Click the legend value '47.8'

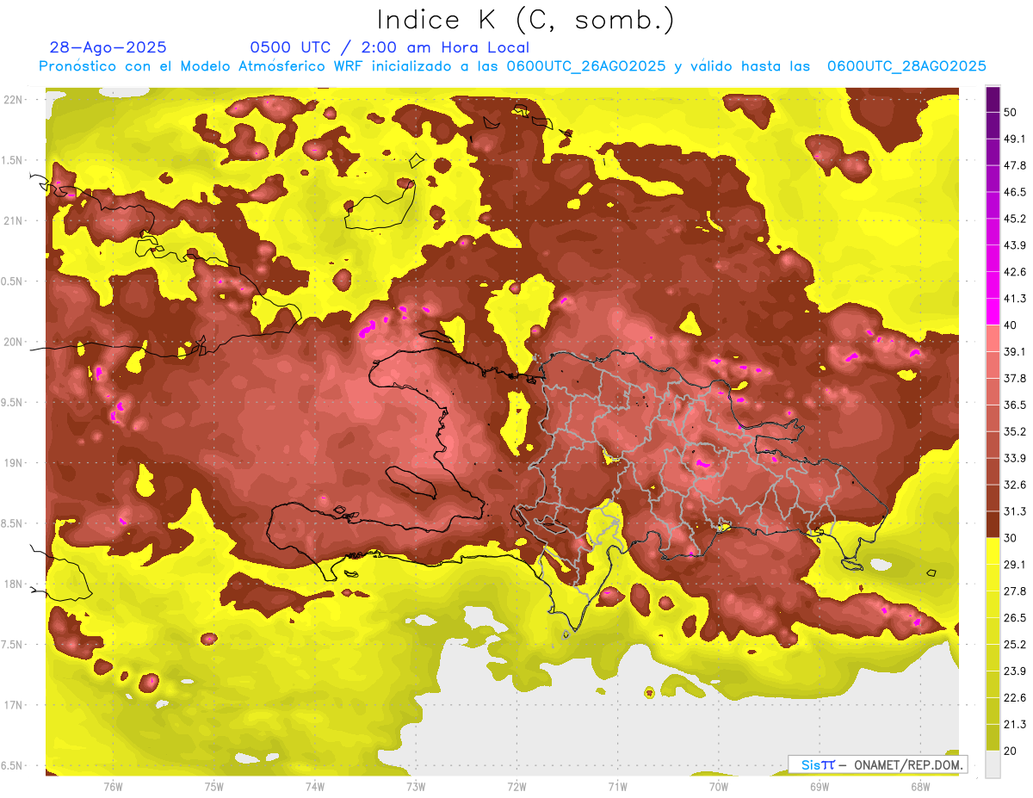pyautogui.click(x=1014, y=165)
